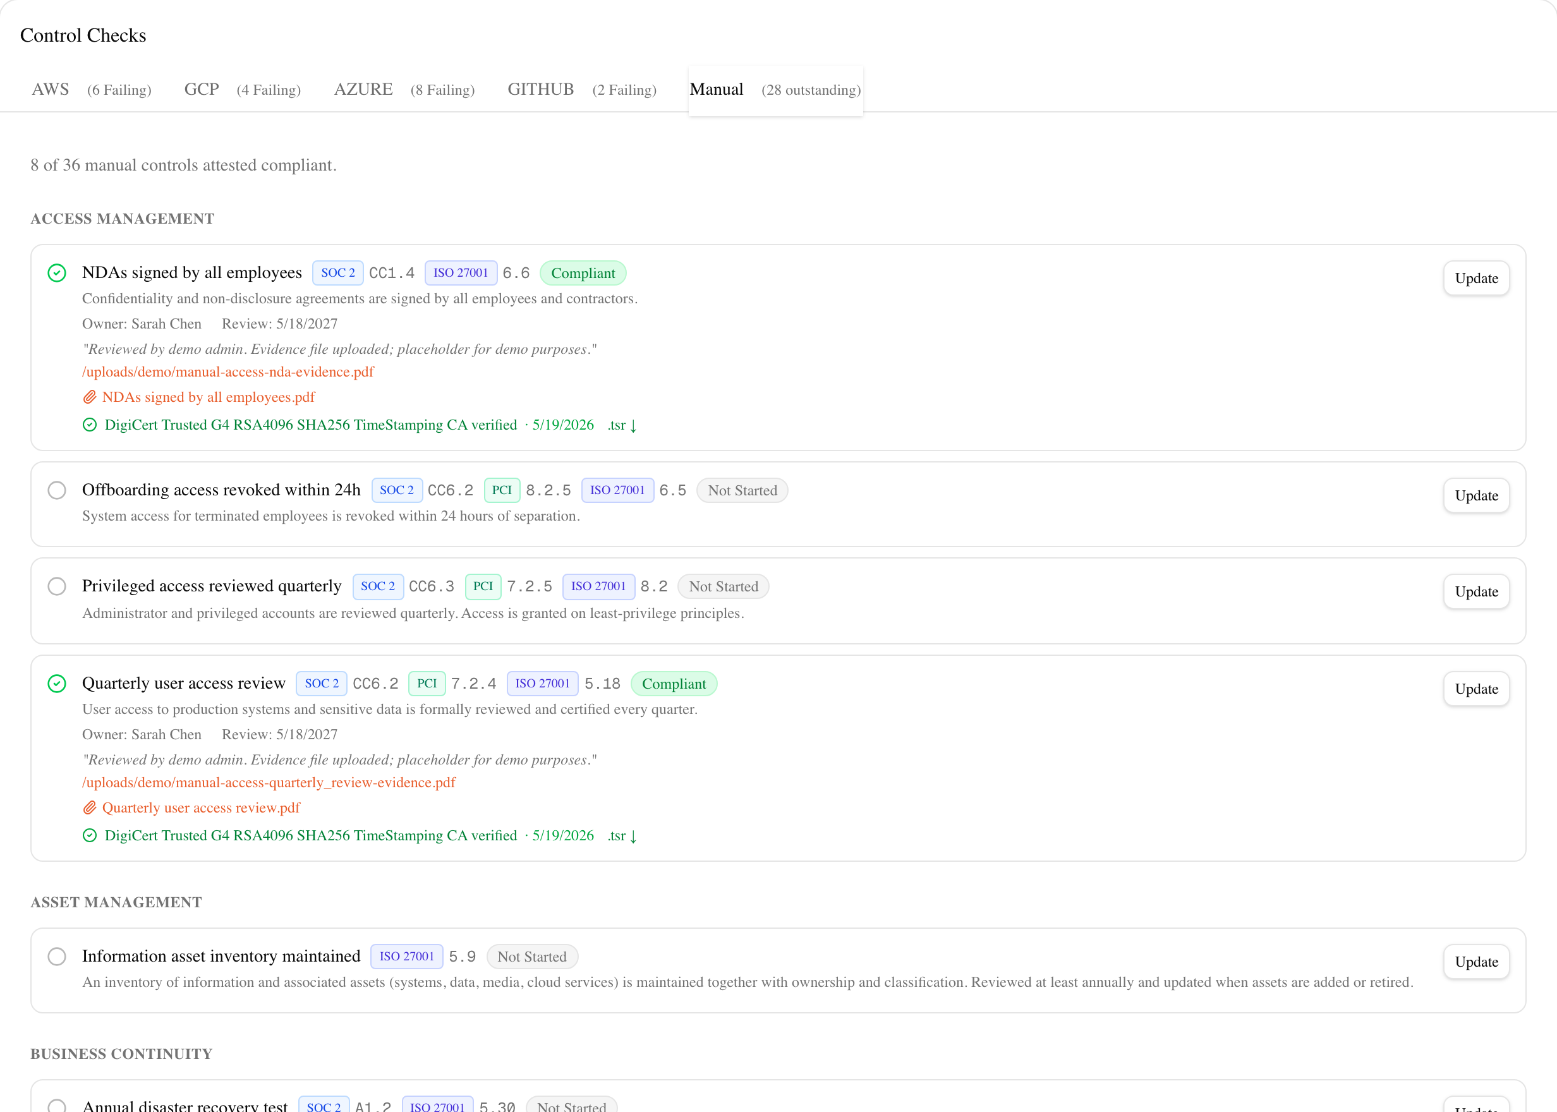
Task: Select the AZURE checks tab
Action: pyautogui.click(x=404, y=90)
